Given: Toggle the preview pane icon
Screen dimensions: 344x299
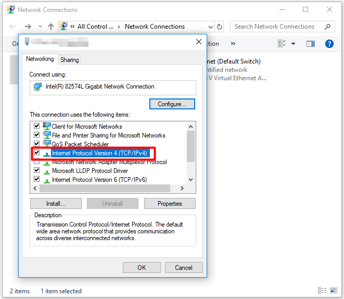Looking at the screenshot, I should pyautogui.click(x=311, y=44).
